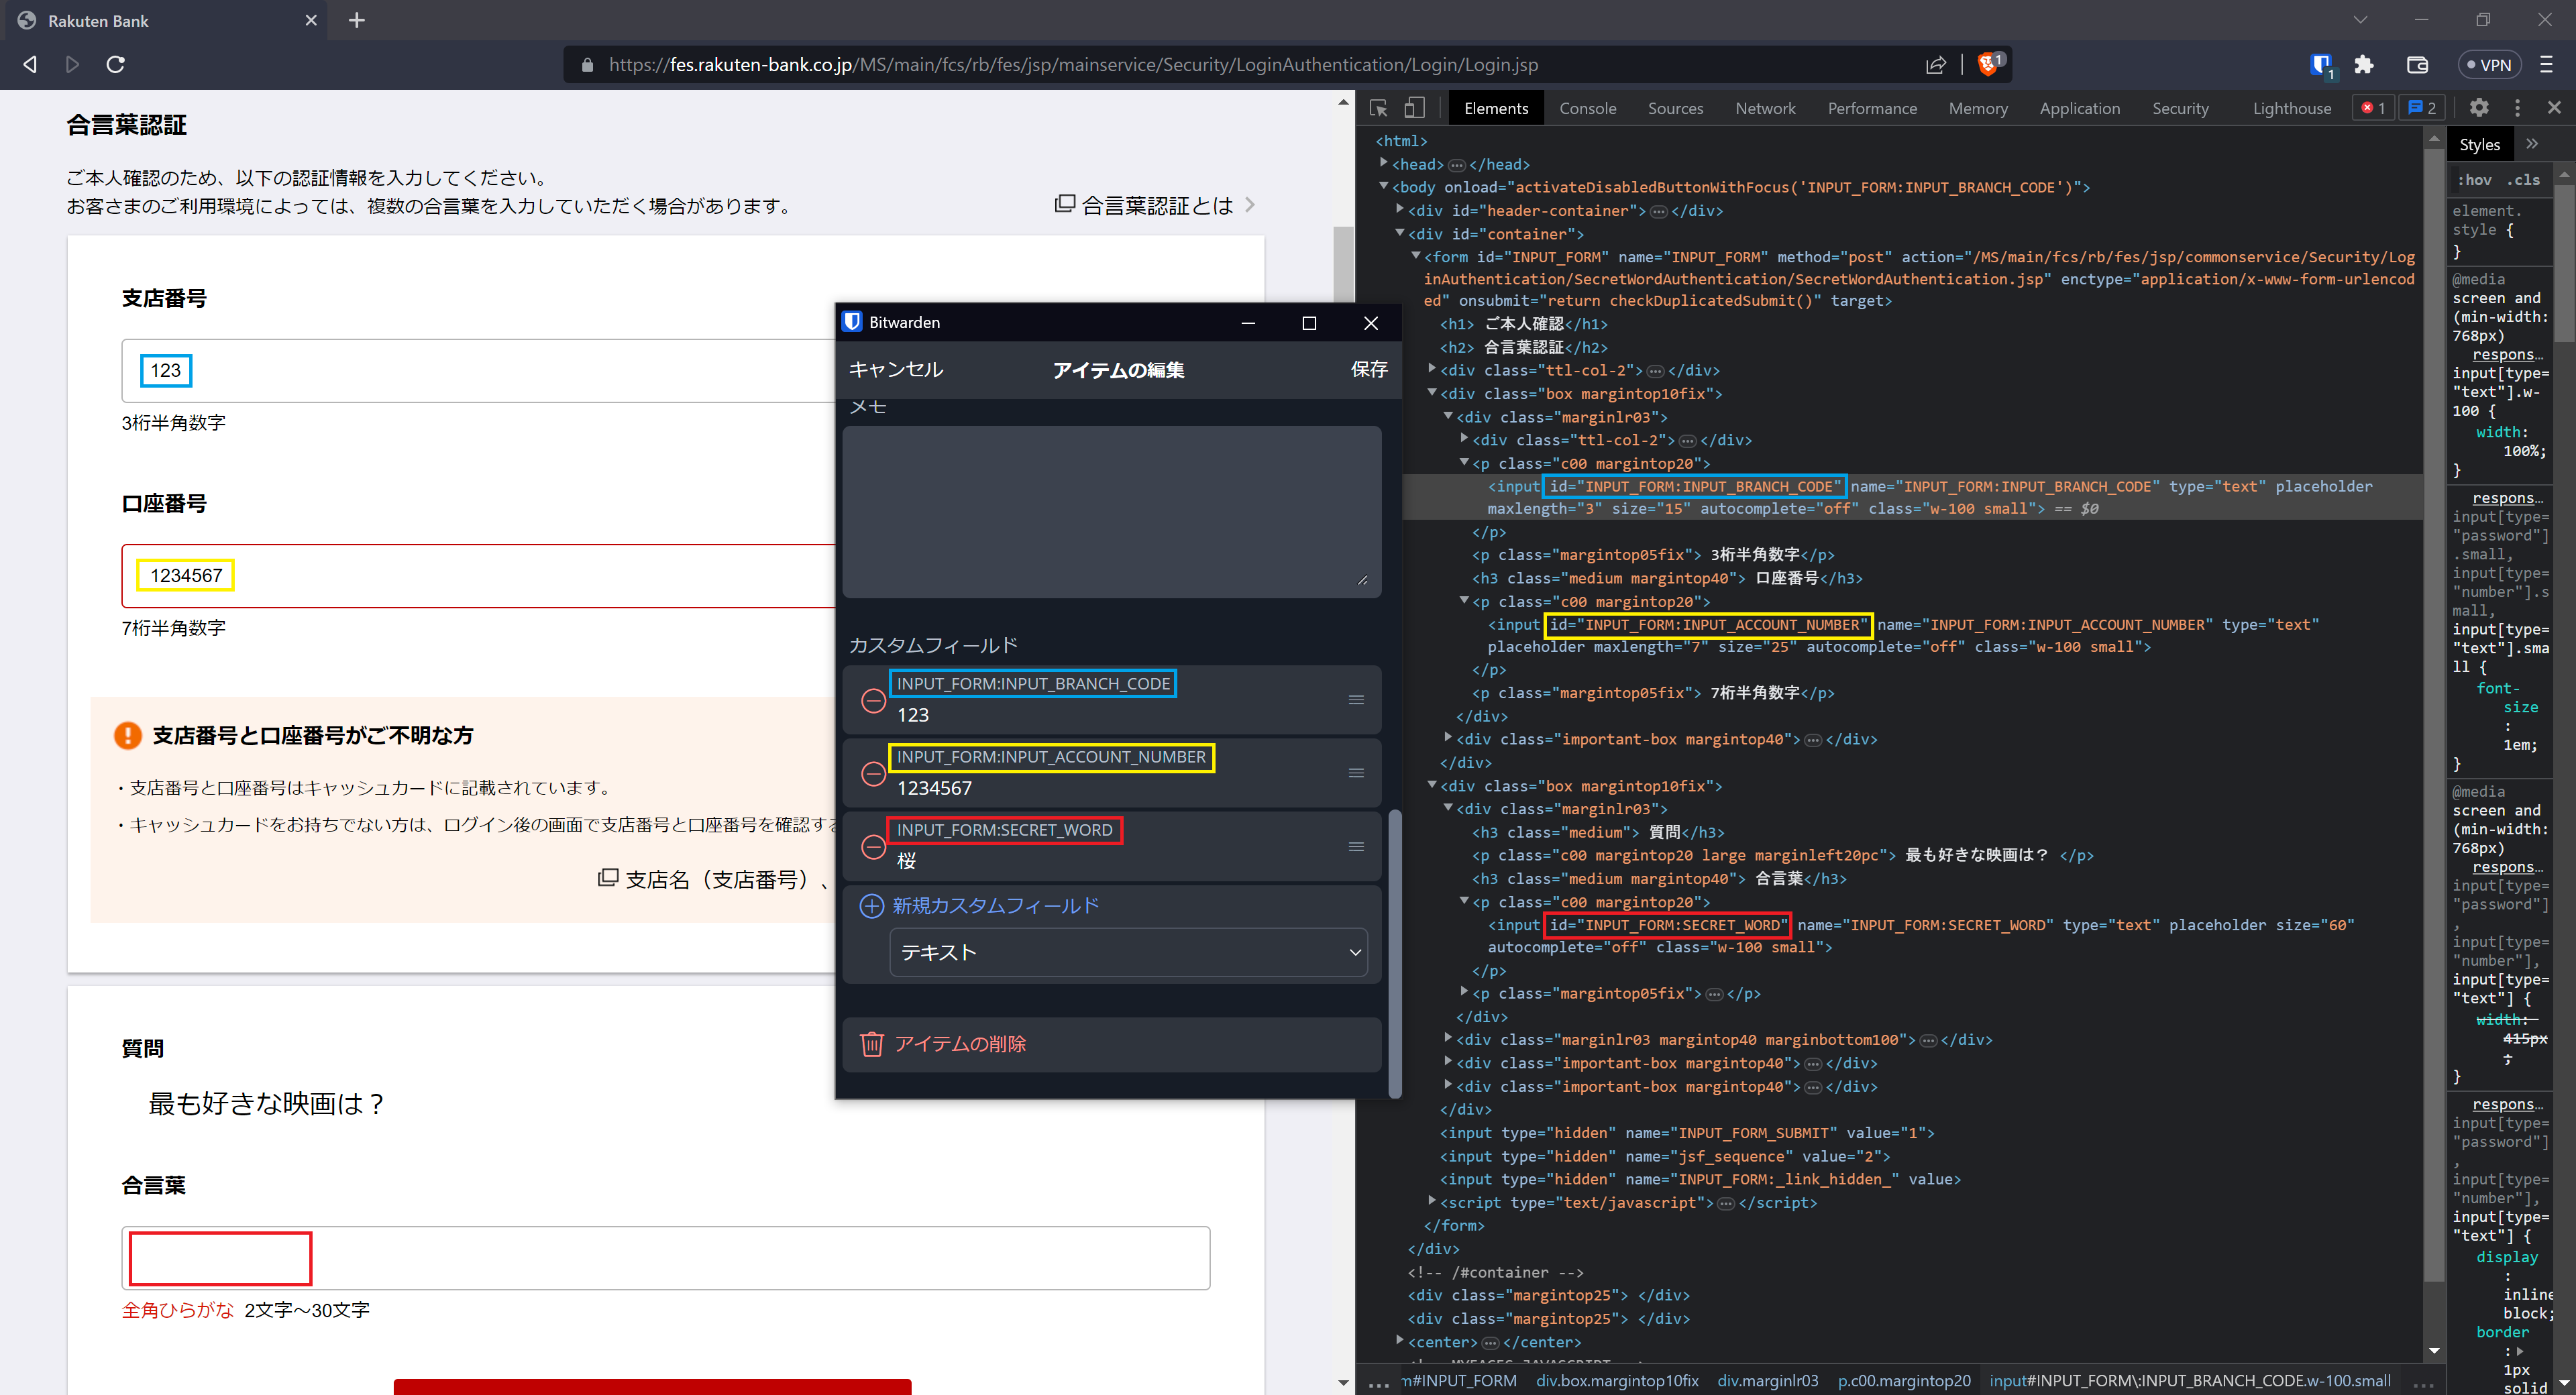Screen dimensions: 2576x1395
Task: Remove the SECRET_WORD custom field
Action: tap(873, 847)
